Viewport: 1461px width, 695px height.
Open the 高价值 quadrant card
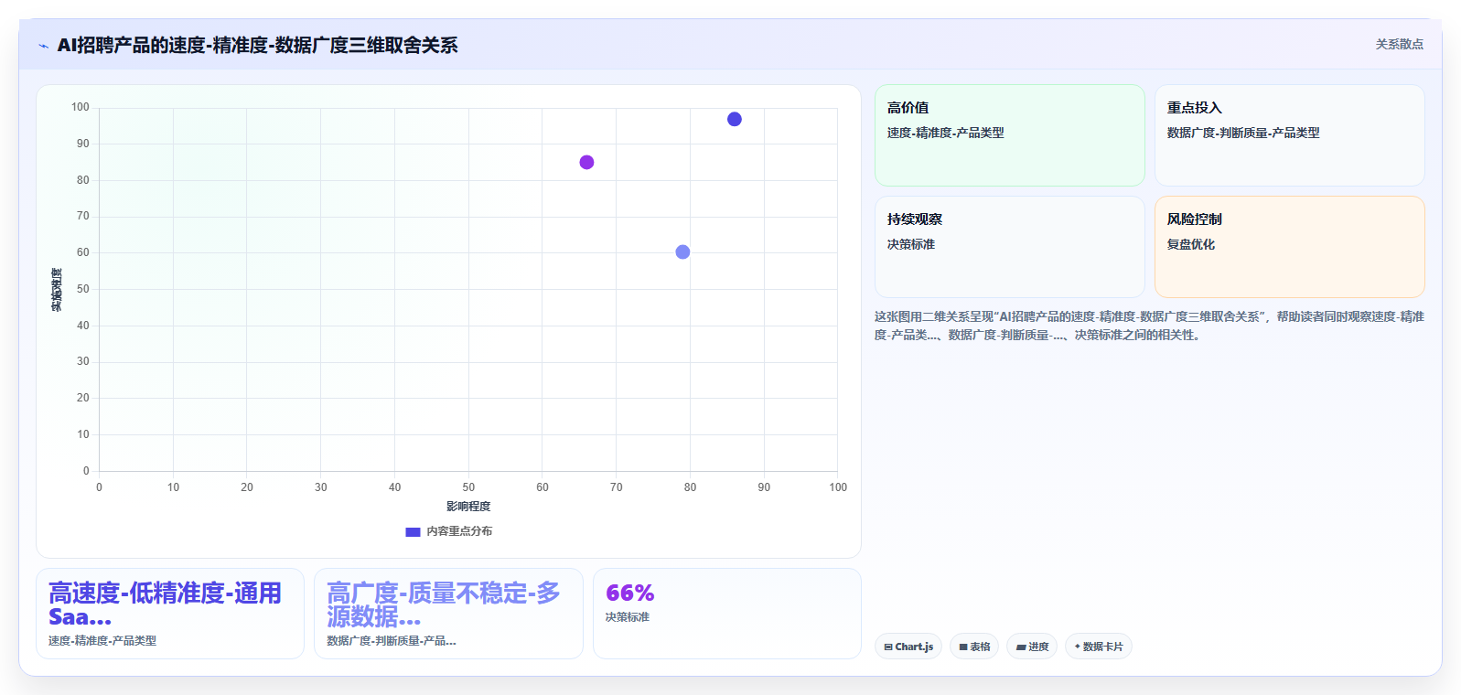pos(1010,135)
